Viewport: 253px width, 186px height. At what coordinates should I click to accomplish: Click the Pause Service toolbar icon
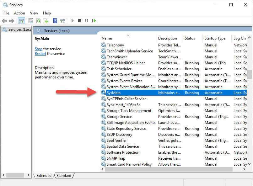tap(87, 21)
